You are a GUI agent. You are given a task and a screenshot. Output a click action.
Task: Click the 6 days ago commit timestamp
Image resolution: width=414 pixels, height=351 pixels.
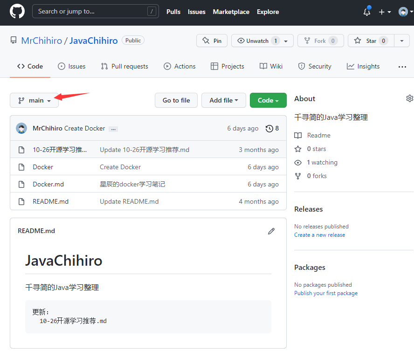pyautogui.click(x=242, y=128)
